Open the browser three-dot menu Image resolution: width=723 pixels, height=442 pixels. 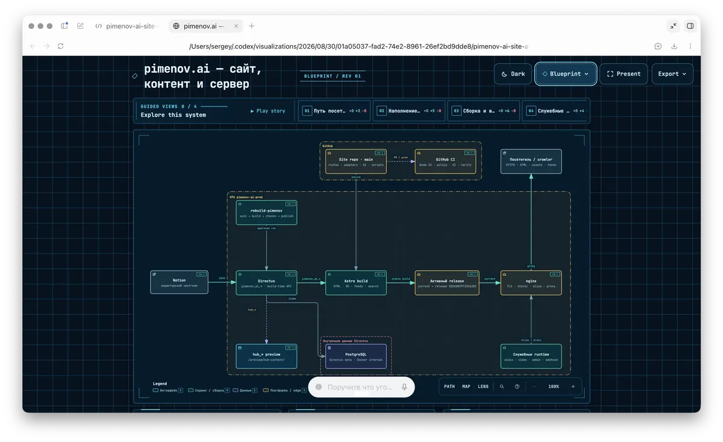[x=690, y=46]
